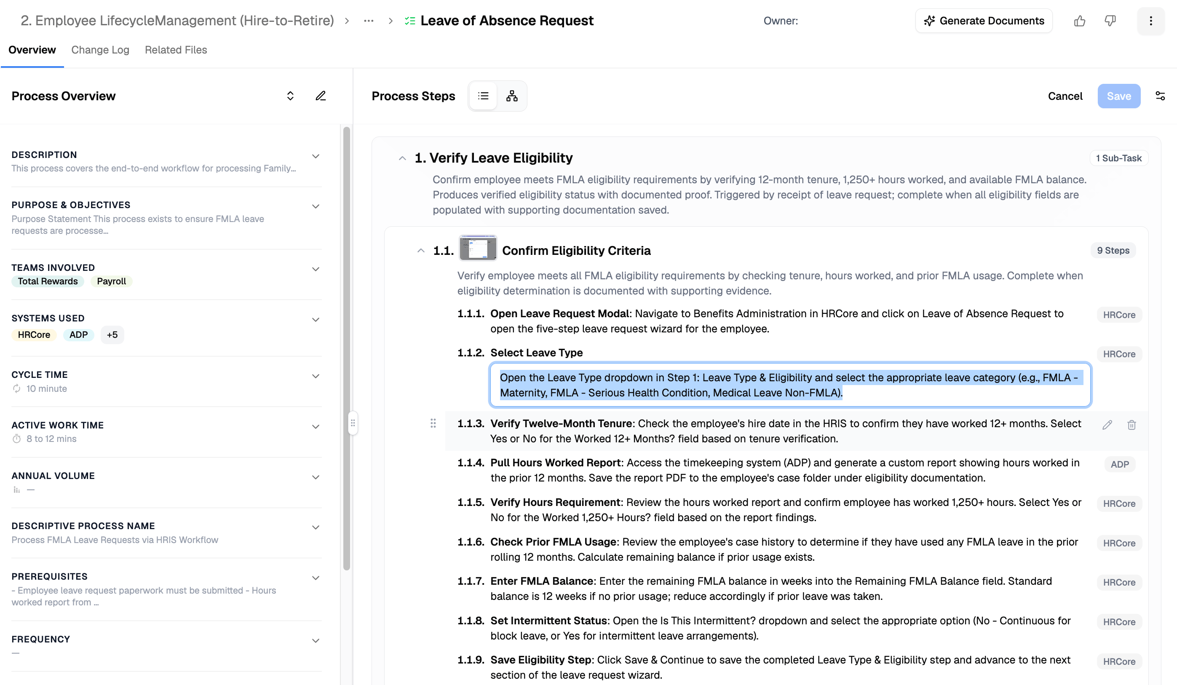Open the Confirm Eligibility Criteria screenshot thumbnail
Screen dimensions: 1177x685
click(478, 248)
